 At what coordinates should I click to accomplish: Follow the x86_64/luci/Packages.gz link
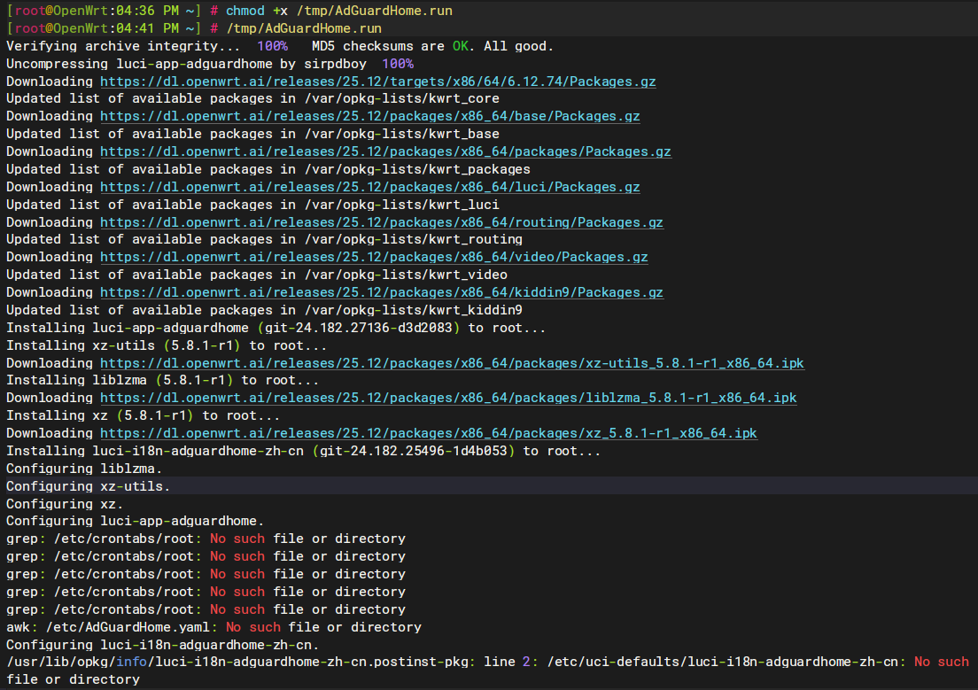tap(369, 187)
